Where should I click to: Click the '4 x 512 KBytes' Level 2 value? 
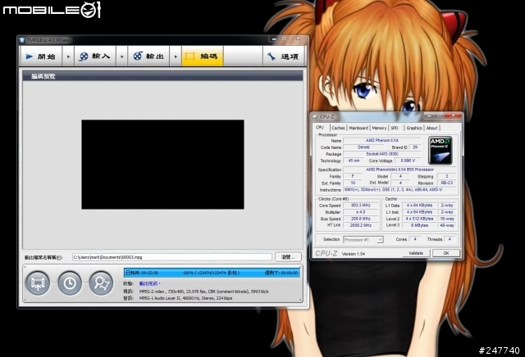coord(419,219)
